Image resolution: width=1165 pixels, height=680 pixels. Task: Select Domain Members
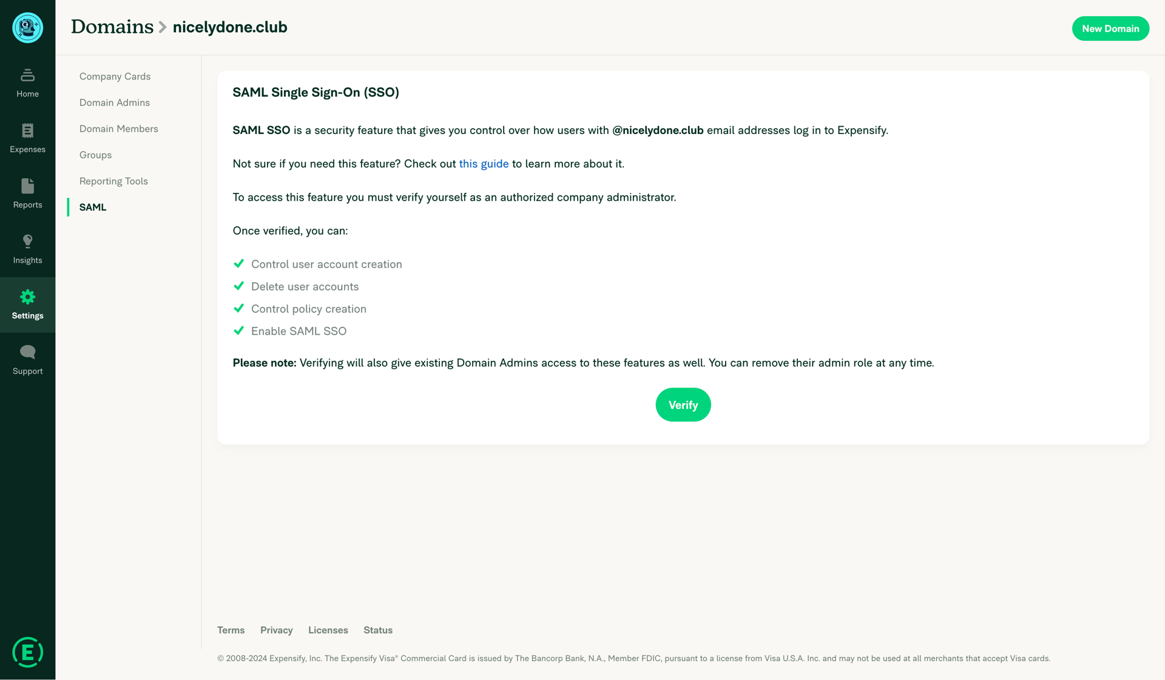[x=118, y=129]
